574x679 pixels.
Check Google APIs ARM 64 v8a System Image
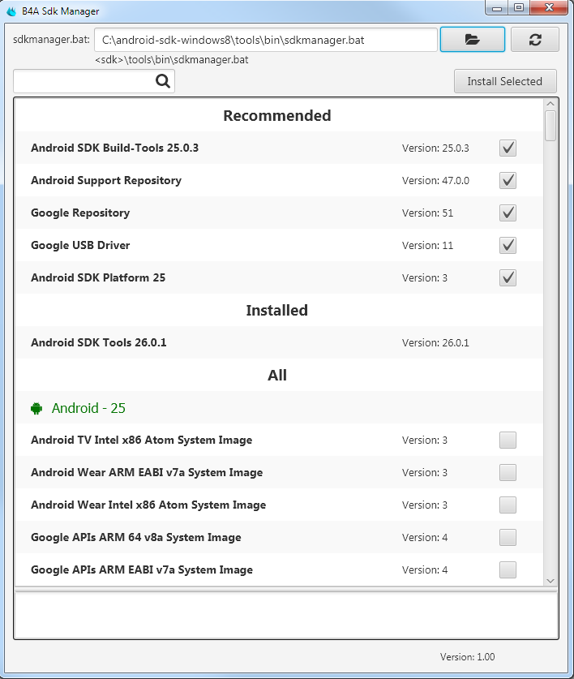[508, 537]
